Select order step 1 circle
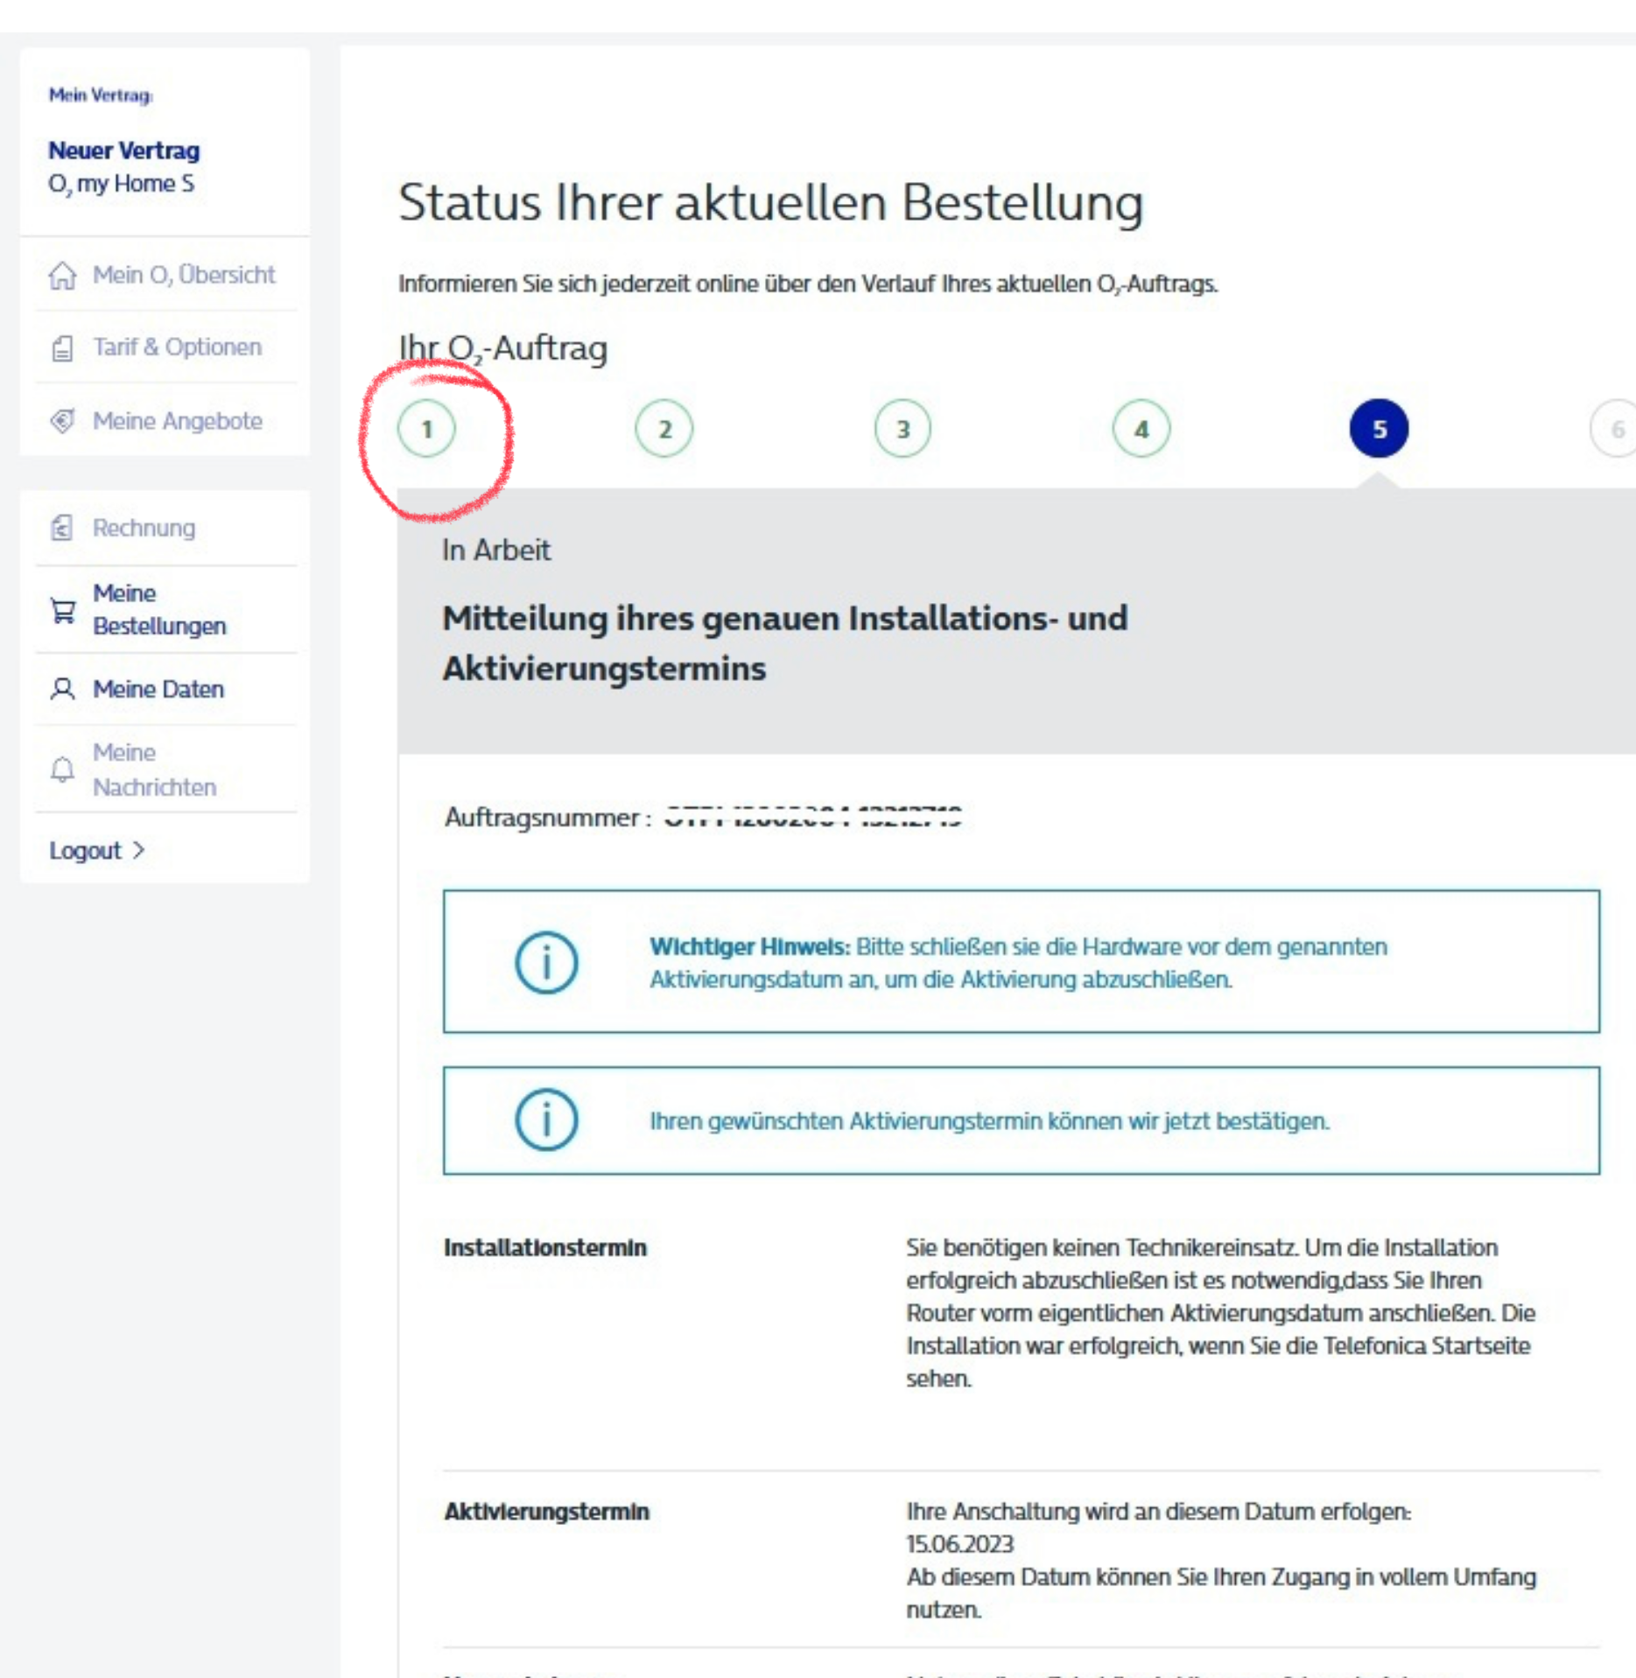 click(x=426, y=429)
